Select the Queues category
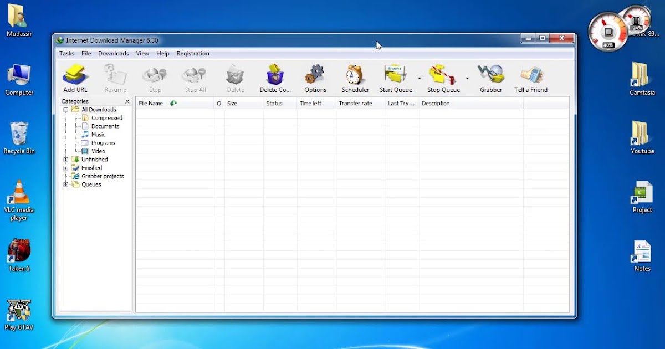The image size is (665, 349). [x=91, y=184]
